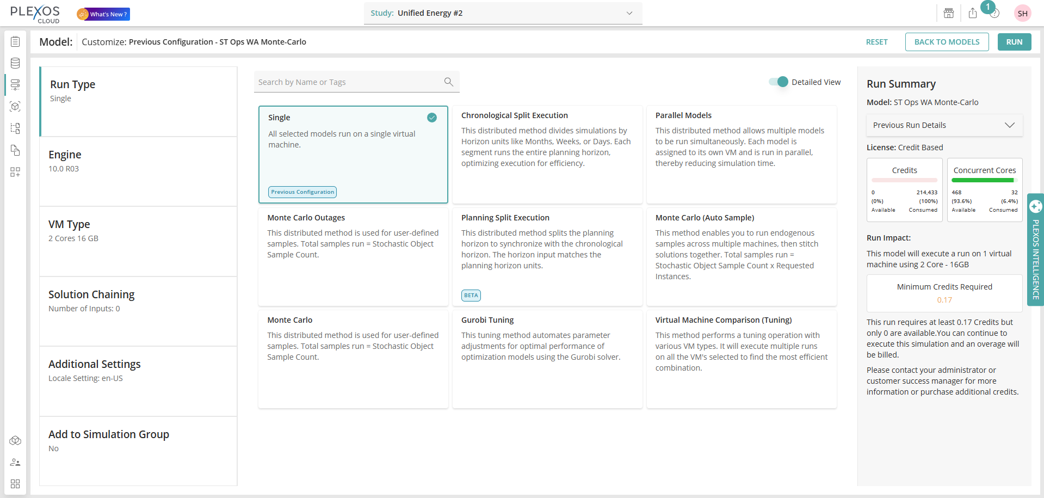Open the PLEXOS Intelligence side tab
The height and width of the screenshot is (498, 1044).
click(1036, 249)
